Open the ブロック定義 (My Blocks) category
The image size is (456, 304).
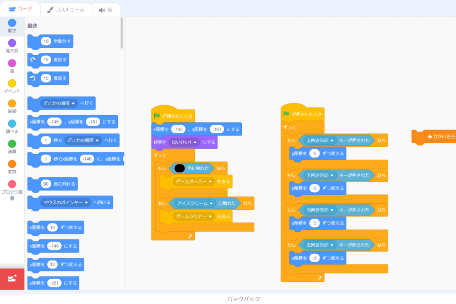click(12, 184)
